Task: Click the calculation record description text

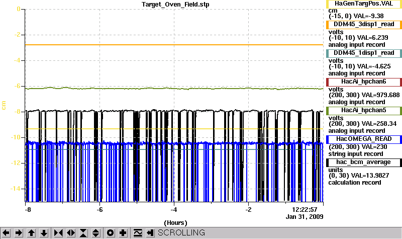Action: coord(355,183)
